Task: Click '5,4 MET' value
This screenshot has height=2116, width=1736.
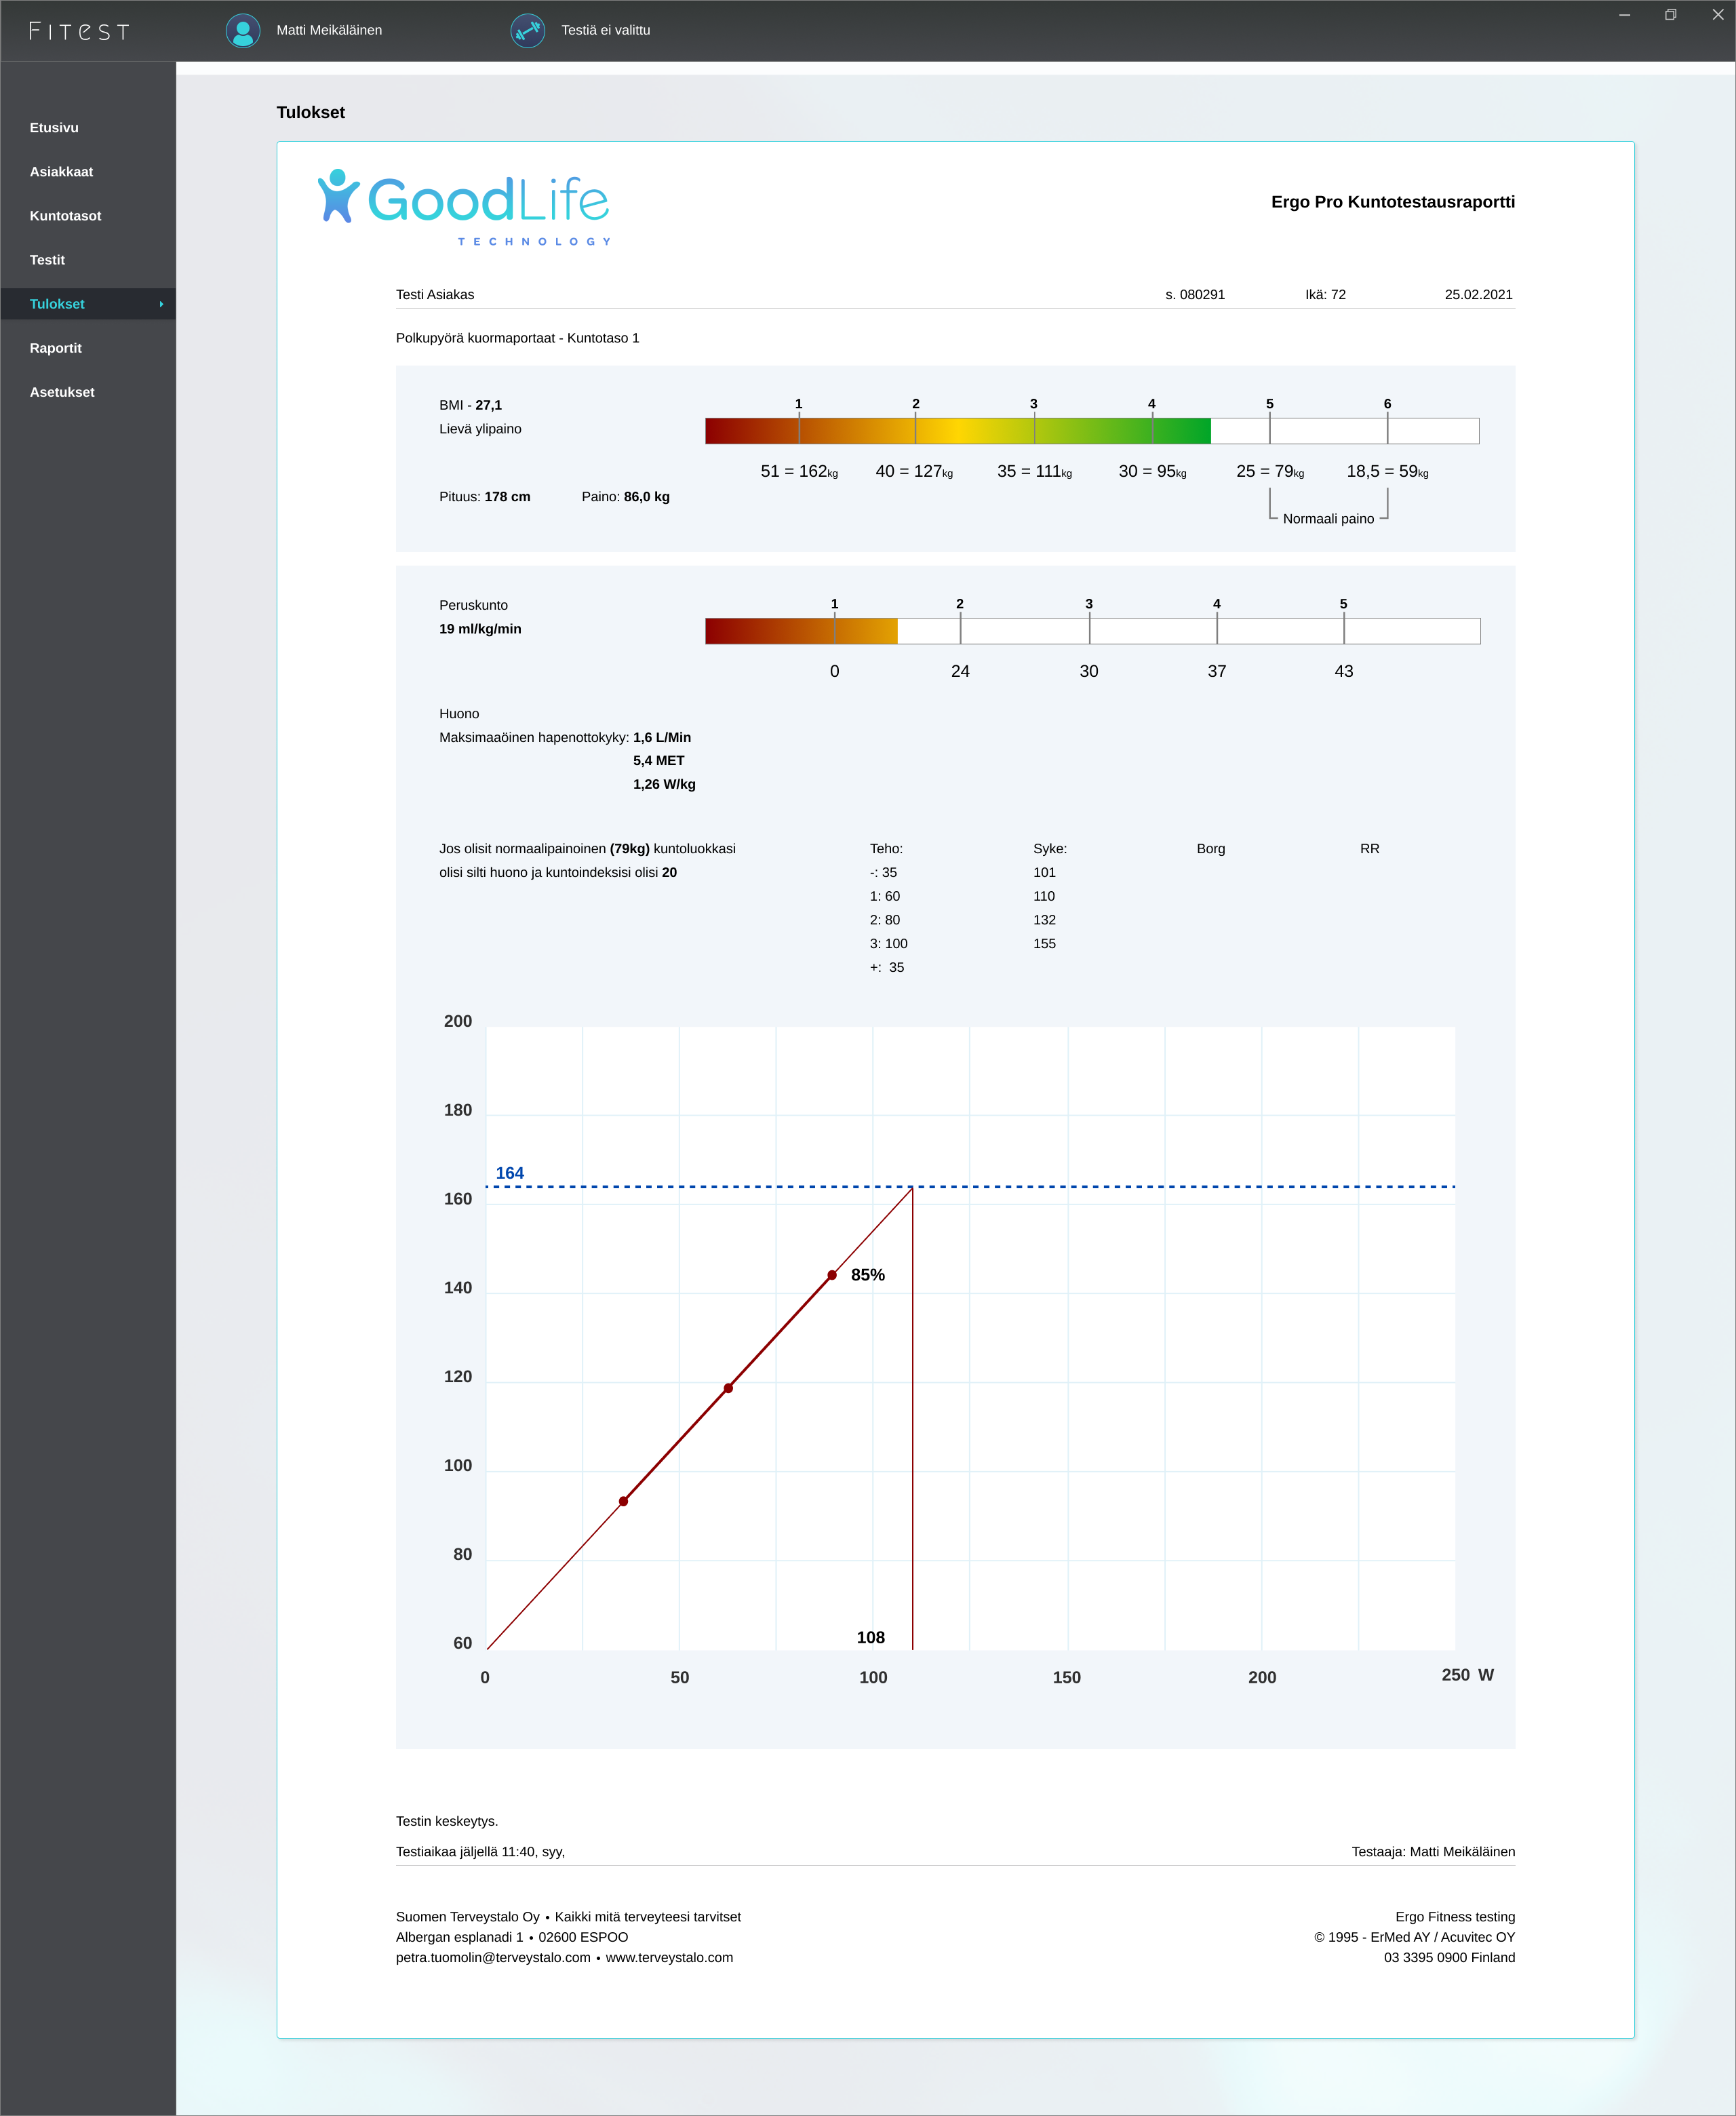Action: (x=658, y=760)
